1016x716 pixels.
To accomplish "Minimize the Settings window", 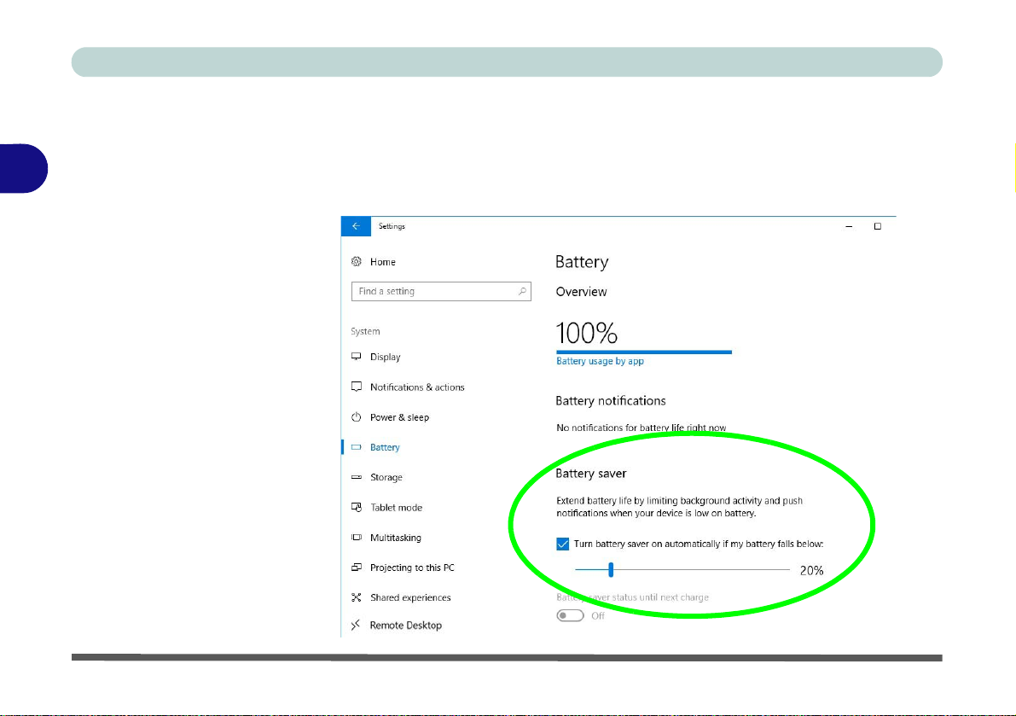I will (x=849, y=226).
